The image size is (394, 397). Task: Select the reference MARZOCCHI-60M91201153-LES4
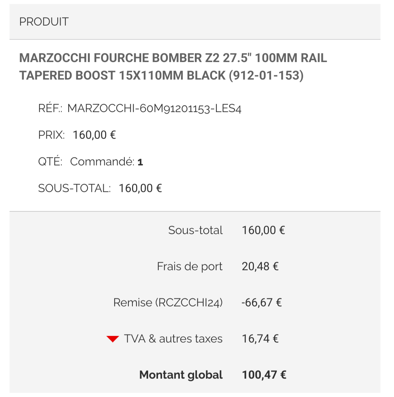(x=154, y=108)
